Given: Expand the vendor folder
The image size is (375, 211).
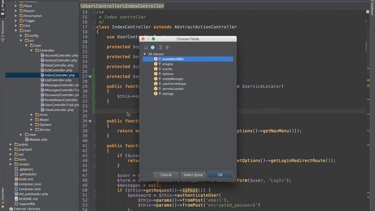Looking at the screenshot, I should pyautogui.click(x=11, y=164).
